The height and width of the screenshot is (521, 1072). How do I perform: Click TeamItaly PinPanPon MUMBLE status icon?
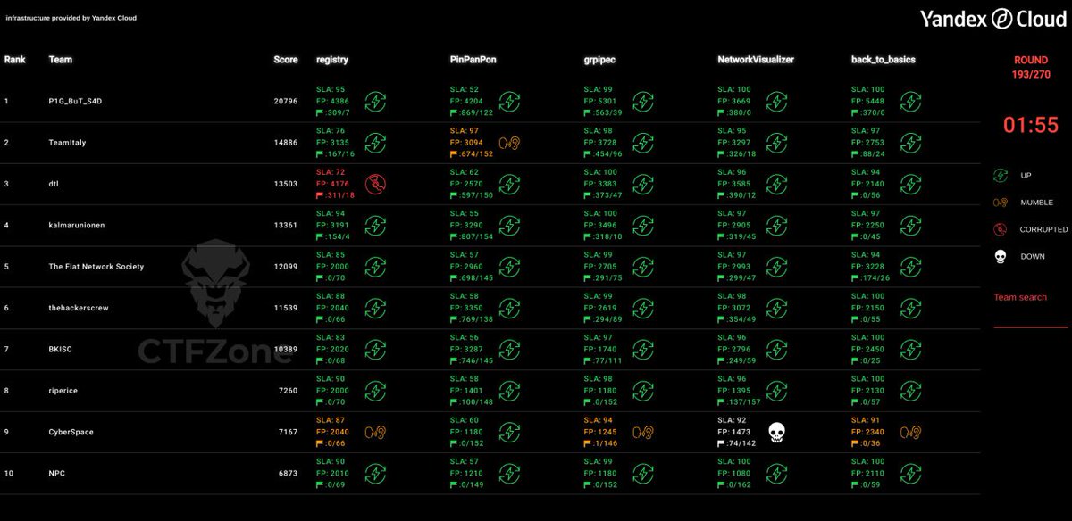pyautogui.click(x=510, y=143)
